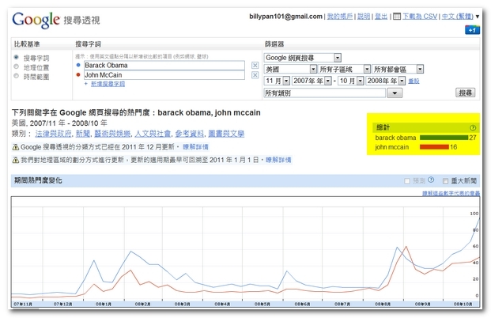491x318 pixels.
Task: Open the end month 10 月 dropdown
Action: pyautogui.click(x=351, y=81)
